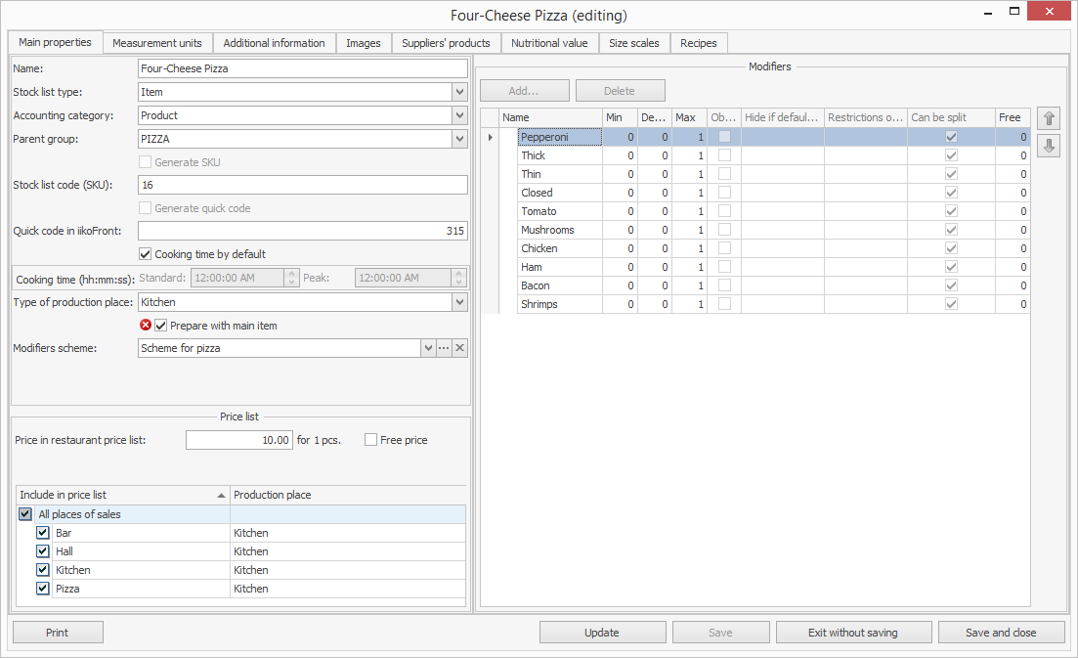1078x658 pixels.
Task: Move selected modifier down with arrow button
Action: pyautogui.click(x=1050, y=146)
